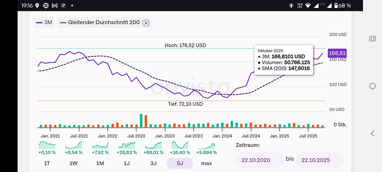Tap the 166,81 current price label

[x=337, y=53]
